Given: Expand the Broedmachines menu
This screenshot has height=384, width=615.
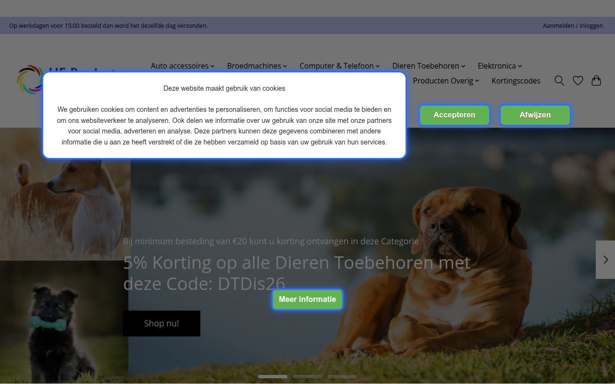Looking at the screenshot, I should pyautogui.click(x=257, y=66).
